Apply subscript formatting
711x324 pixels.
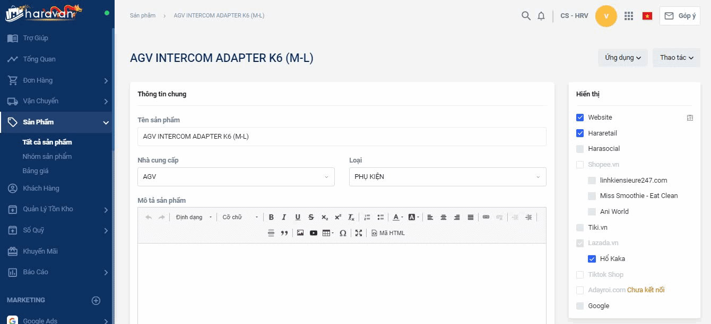325,217
